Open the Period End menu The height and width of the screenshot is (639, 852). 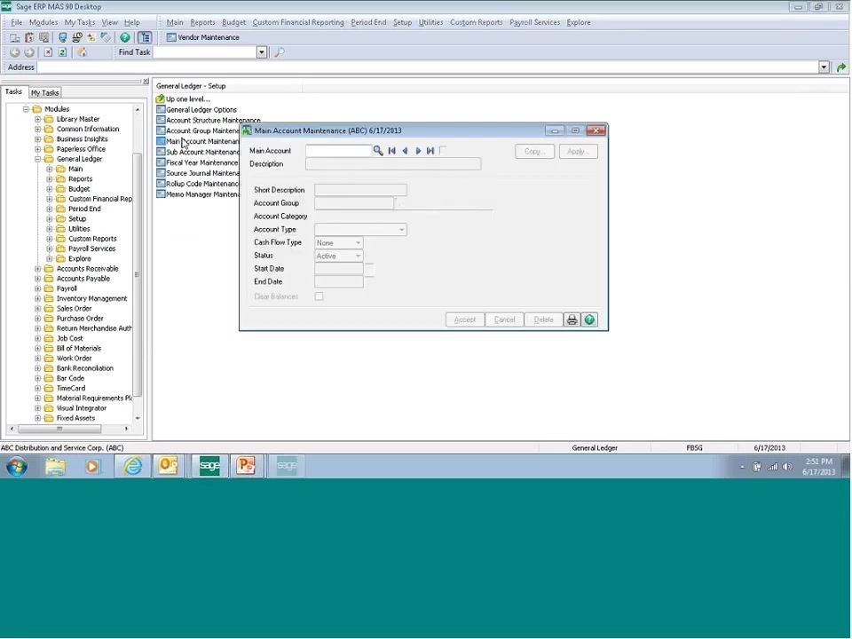[368, 22]
